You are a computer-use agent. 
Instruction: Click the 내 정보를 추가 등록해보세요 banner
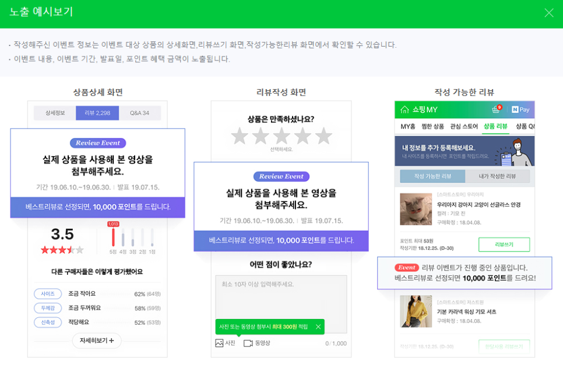coord(465,151)
